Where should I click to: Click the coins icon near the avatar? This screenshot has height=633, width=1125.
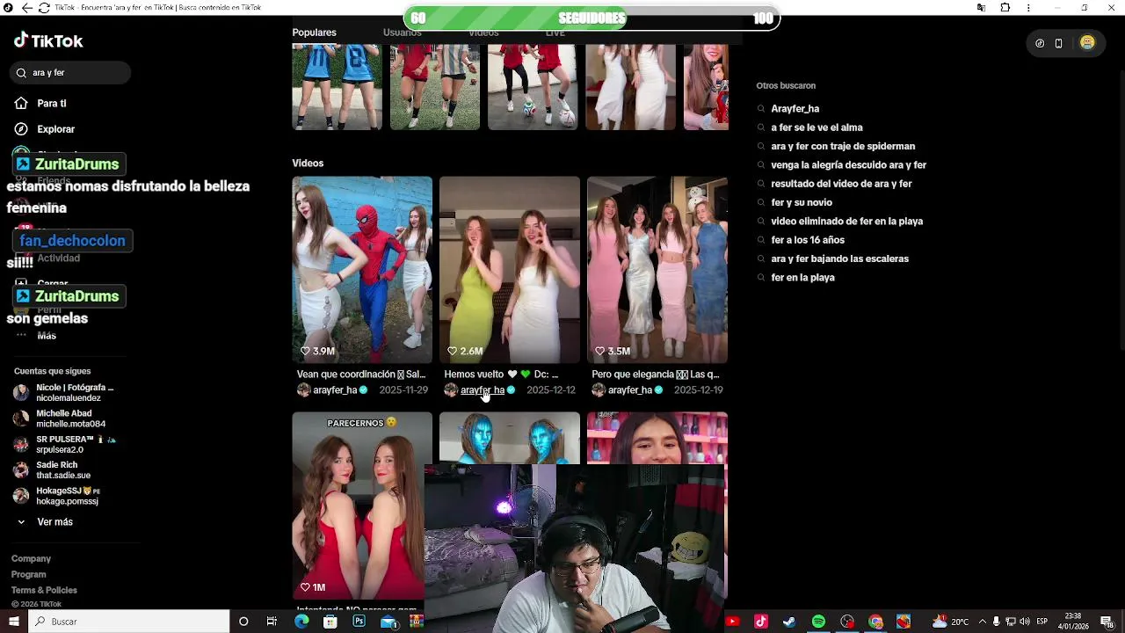coord(1040,43)
